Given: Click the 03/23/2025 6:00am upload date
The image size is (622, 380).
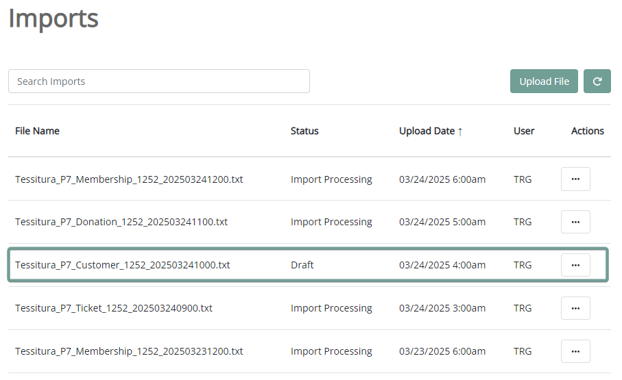Looking at the screenshot, I should (442, 351).
